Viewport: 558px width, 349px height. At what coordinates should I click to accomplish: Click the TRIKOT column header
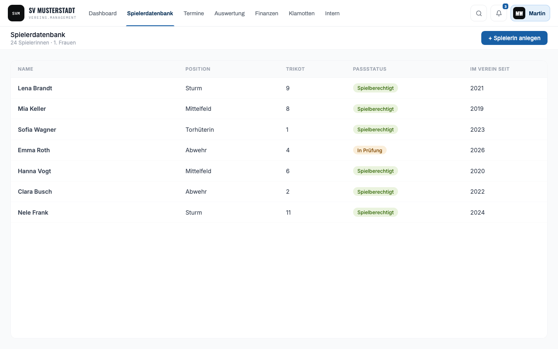pos(295,69)
